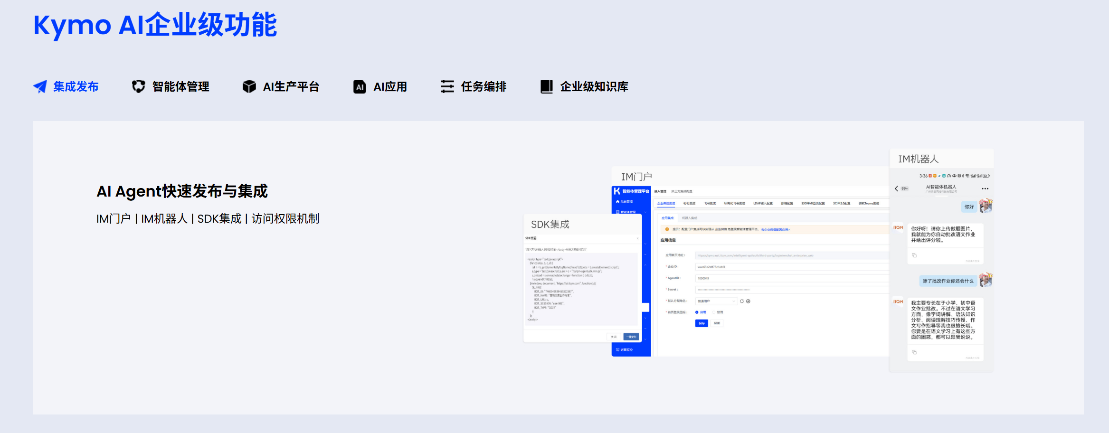Click the AI Agent快速发布与集成 heading

[x=182, y=191]
